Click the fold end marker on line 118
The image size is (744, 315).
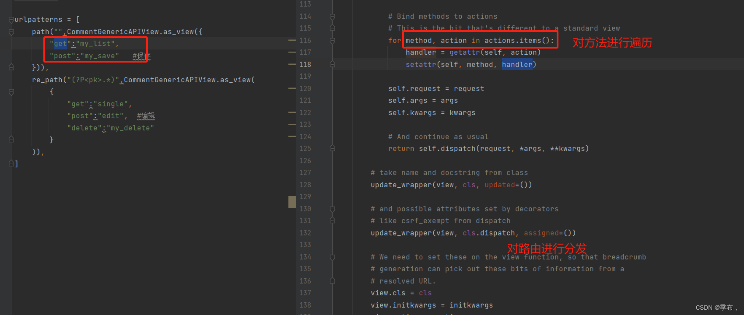332,64
